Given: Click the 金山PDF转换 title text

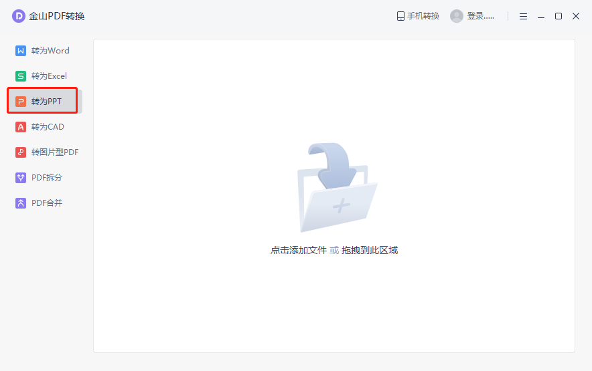Looking at the screenshot, I should point(57,16).
